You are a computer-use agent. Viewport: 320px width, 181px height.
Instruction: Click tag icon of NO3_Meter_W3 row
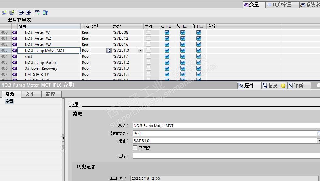coord(14,44)
